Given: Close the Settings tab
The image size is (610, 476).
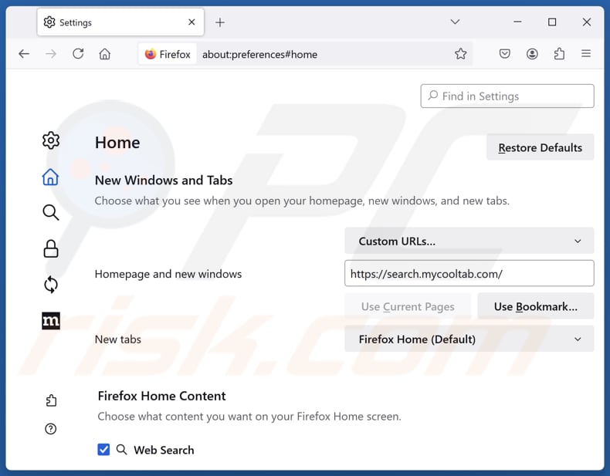Looking at the screenshot, I should point(191,22).
